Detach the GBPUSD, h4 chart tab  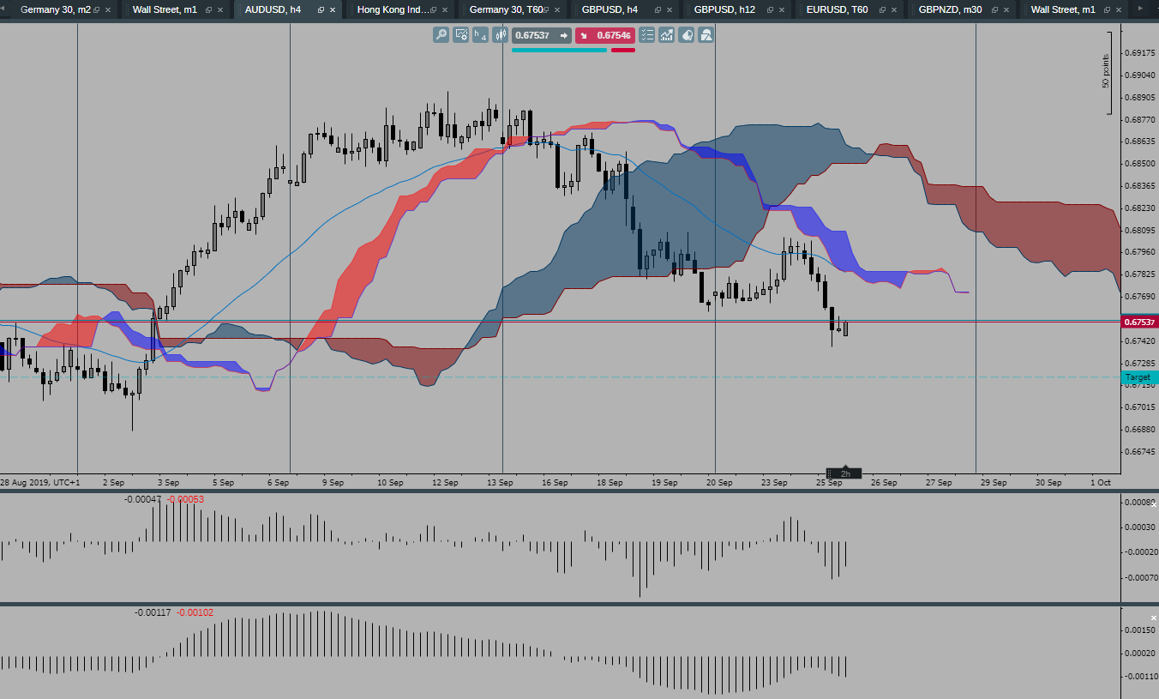tap(658, 10)
